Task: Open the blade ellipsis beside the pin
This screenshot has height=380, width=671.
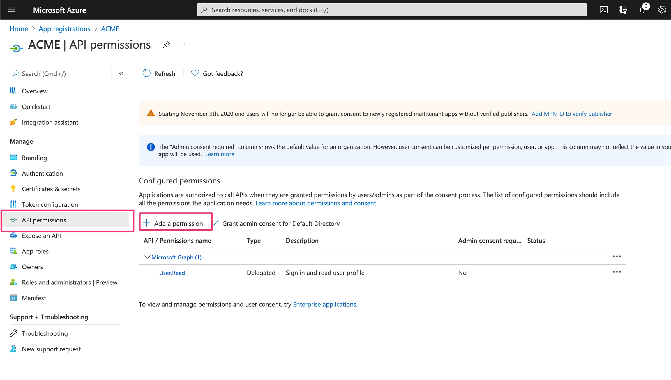Action: tap(182, 45)
